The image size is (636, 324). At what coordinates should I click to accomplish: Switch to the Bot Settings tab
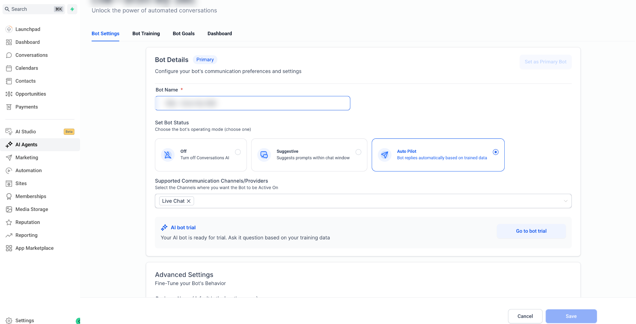(105, 34)
